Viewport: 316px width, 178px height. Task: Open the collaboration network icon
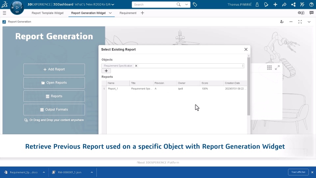[293, 4]
